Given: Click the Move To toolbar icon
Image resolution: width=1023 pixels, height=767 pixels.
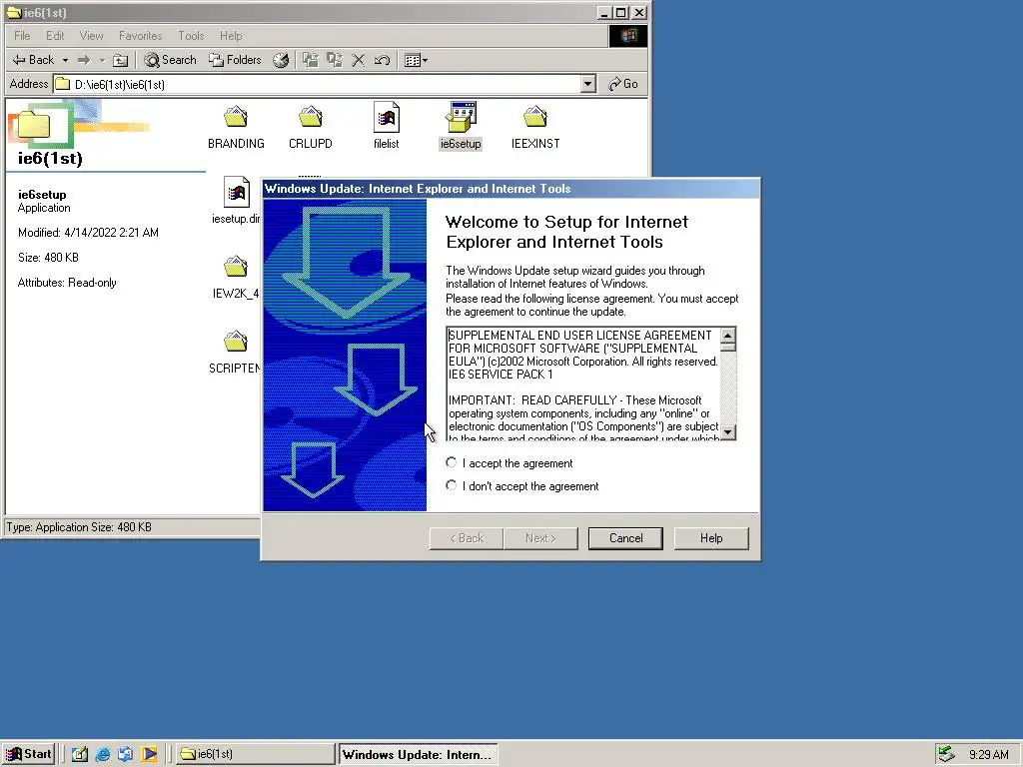Looking at the screenshot, I should tap(311, 60).
